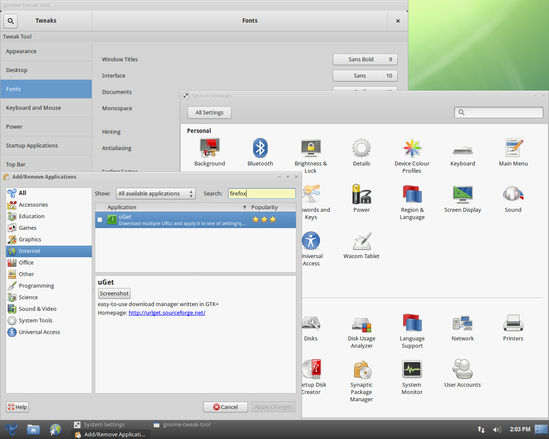The width and height of the screenshot is (549, 439).
Task: Select Sound & Video category
Action: tap(49, 309)
